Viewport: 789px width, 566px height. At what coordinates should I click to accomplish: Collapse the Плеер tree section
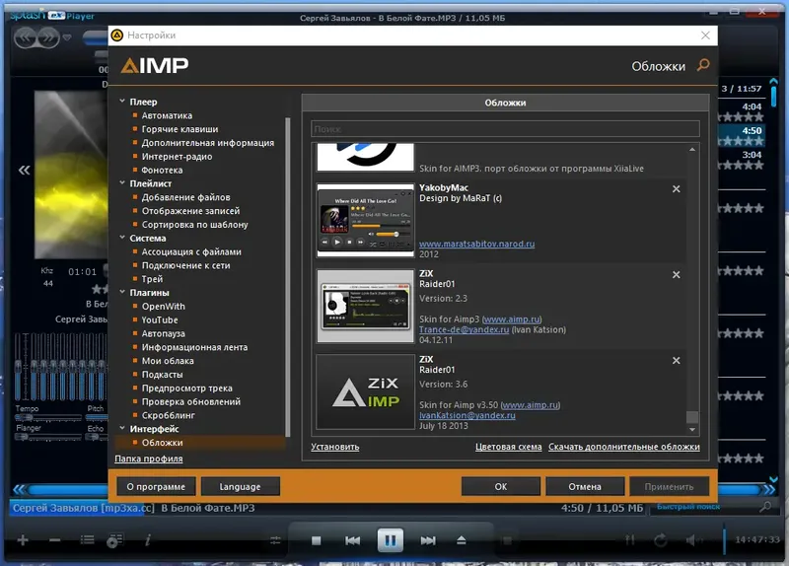click(122, 102)
